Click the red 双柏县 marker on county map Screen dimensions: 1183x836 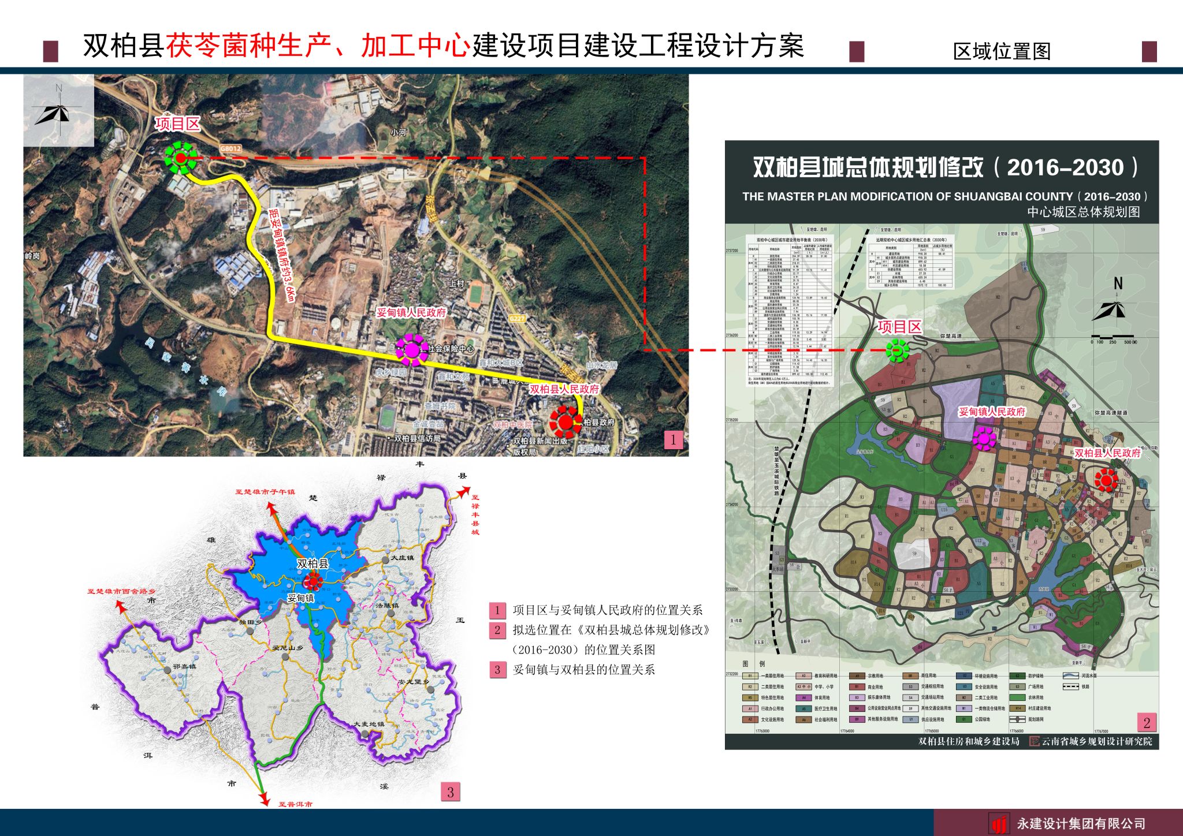click(315, 580)
